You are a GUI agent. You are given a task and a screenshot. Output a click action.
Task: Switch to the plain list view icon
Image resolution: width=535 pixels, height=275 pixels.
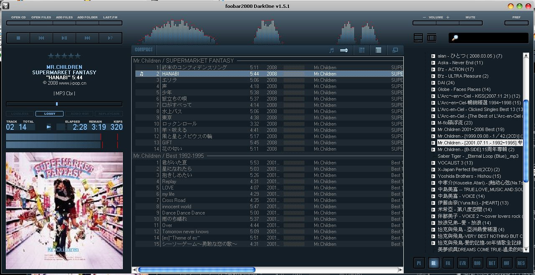(378, 50)
